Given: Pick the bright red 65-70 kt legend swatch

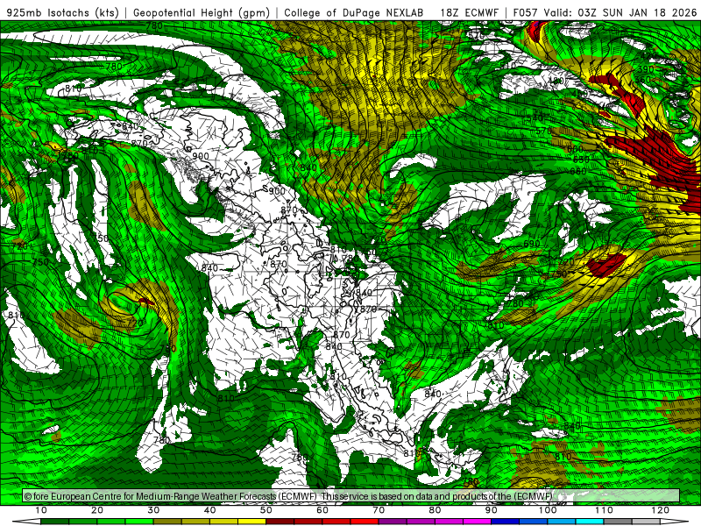Looking at the screenshot, I should [365, 522].
